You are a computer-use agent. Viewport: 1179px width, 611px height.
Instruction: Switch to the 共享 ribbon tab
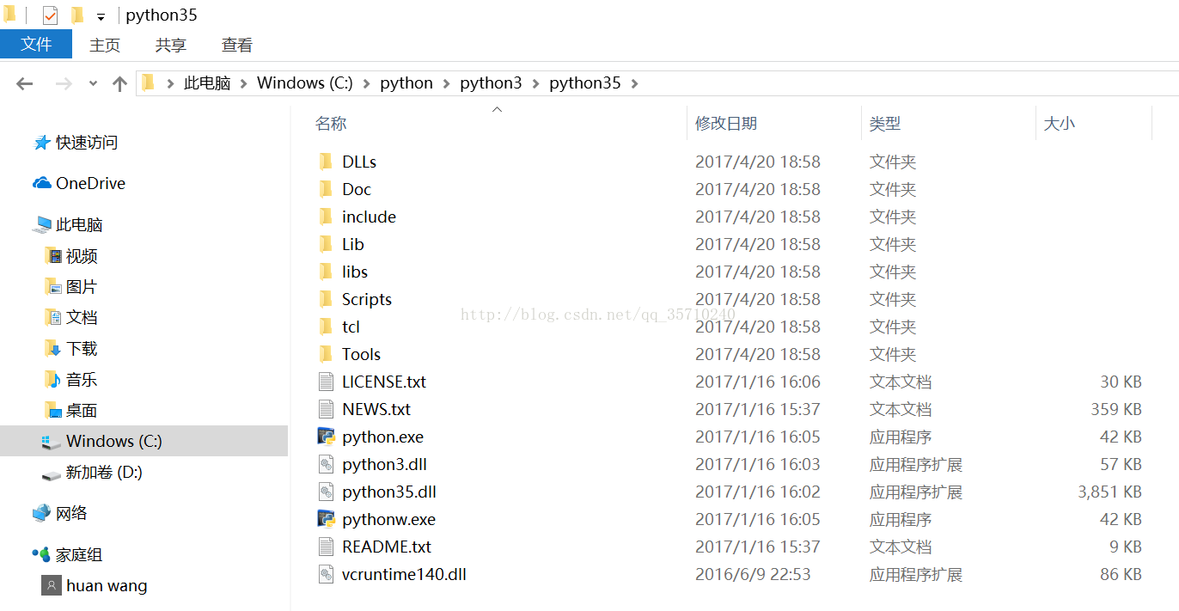[171, 46]
